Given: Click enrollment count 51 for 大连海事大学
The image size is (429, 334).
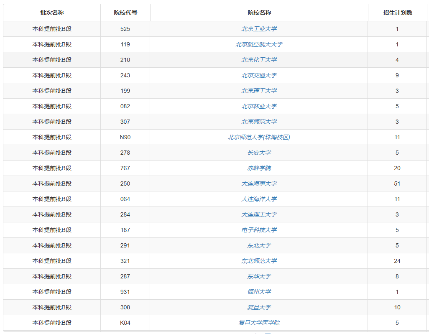Looking at the screenshot, I should [x=397, y=184].
